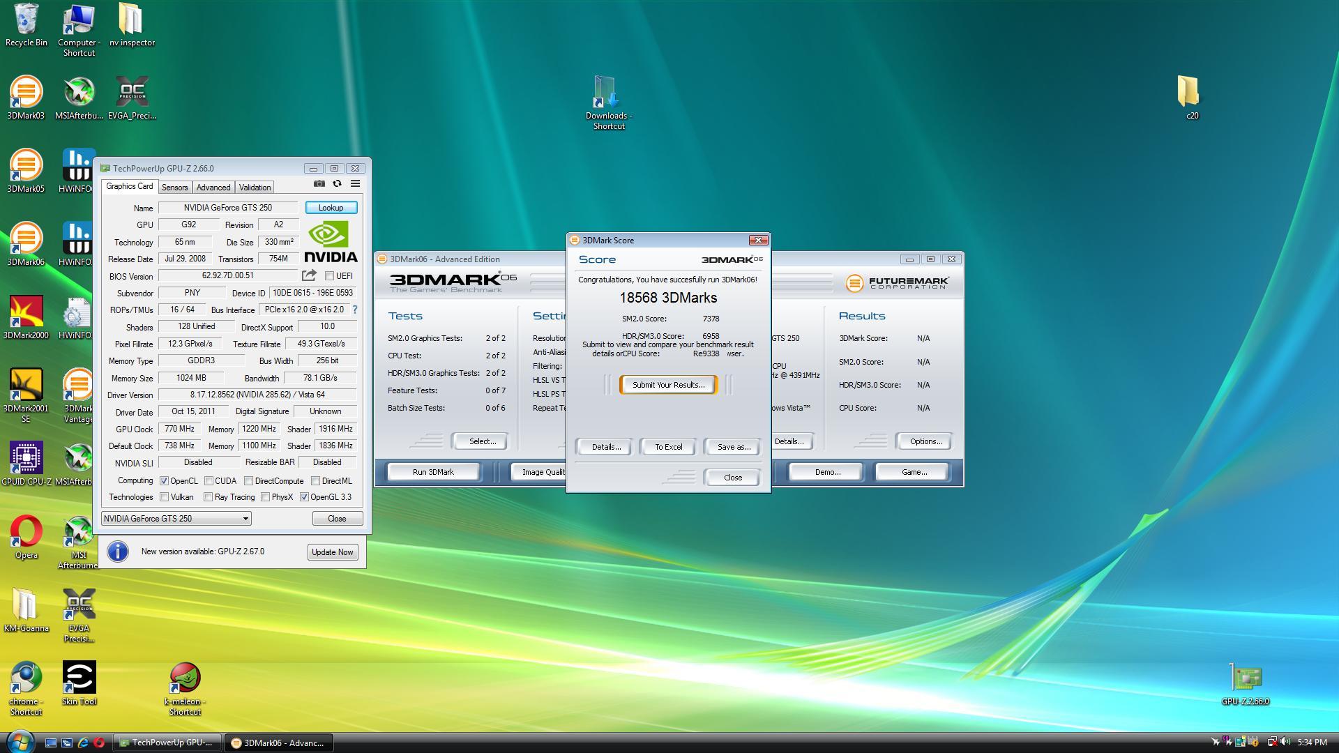Click the GPU-Z screenshot camera icon

pyautogui.click(x=319, y=183)
